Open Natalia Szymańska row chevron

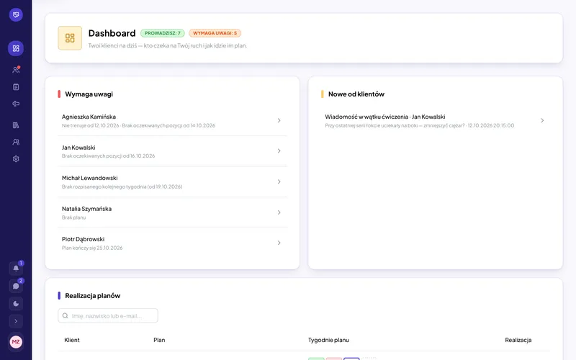[x=279, y=212]
